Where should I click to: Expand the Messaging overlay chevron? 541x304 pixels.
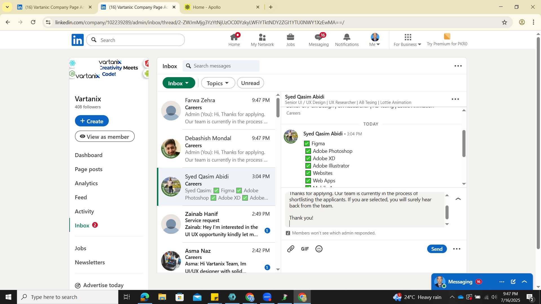[524, 281]
